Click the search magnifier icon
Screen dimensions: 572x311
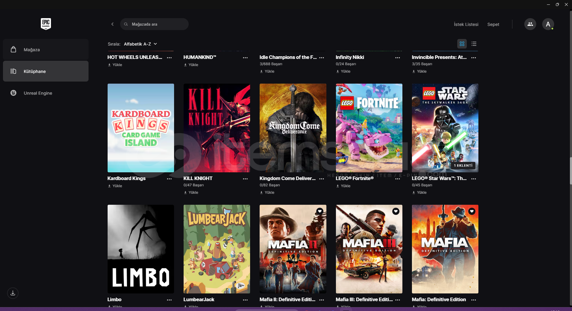(x=126, y=24)
